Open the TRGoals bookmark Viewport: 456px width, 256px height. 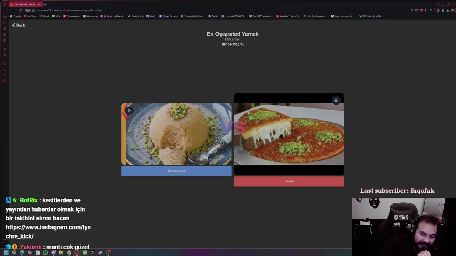point(371,16)
